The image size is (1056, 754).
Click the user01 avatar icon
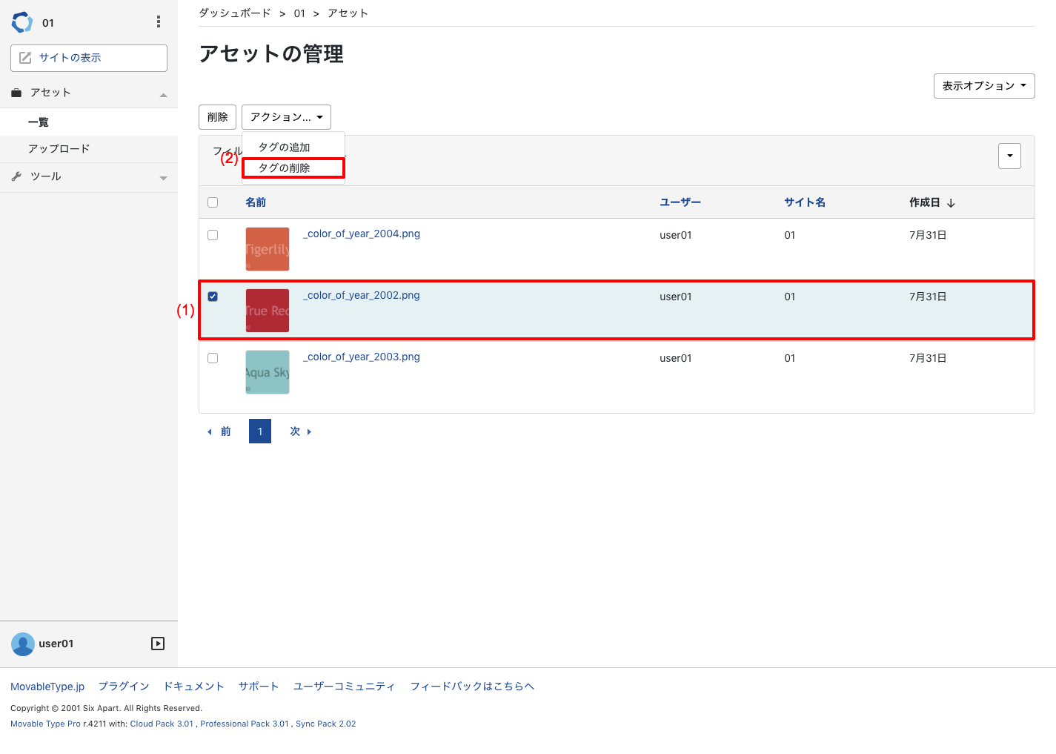(23, 644)
